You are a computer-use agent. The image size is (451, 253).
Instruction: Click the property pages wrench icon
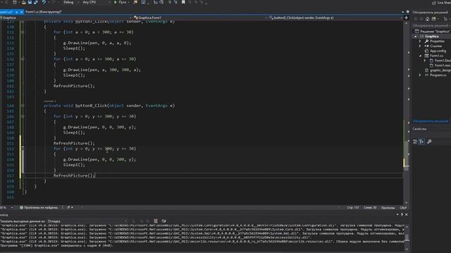(x=429, y=142)
